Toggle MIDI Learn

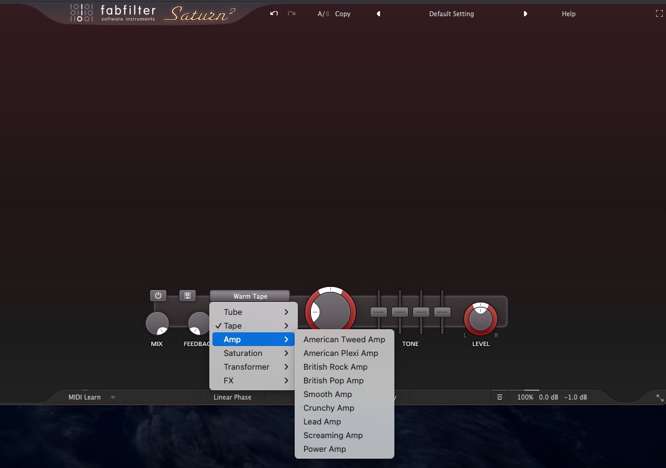85,397
